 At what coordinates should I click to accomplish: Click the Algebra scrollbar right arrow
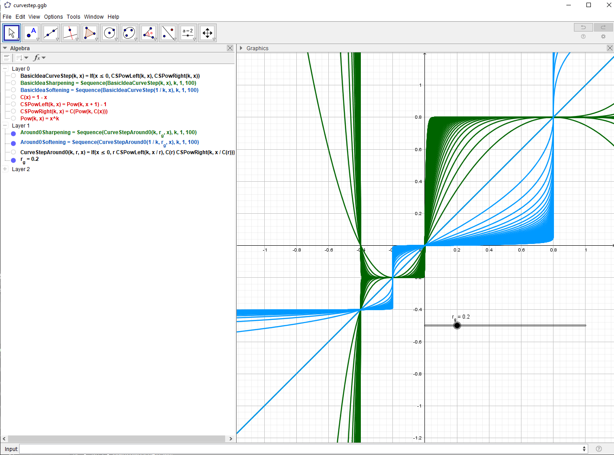tap(231, 439)
